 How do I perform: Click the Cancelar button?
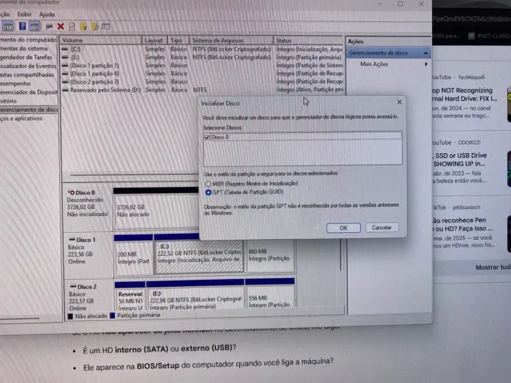tap(382, 228)
